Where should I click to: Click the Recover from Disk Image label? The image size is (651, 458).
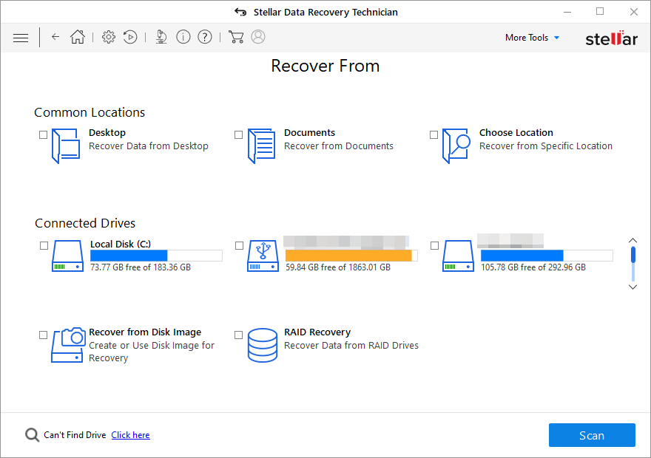click(x=145, y=332)
